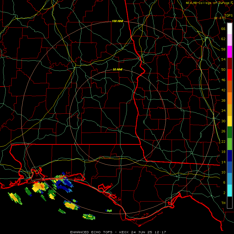234x234 pixels.
Task: Click the 14 legend value
Action: [223, 162]
